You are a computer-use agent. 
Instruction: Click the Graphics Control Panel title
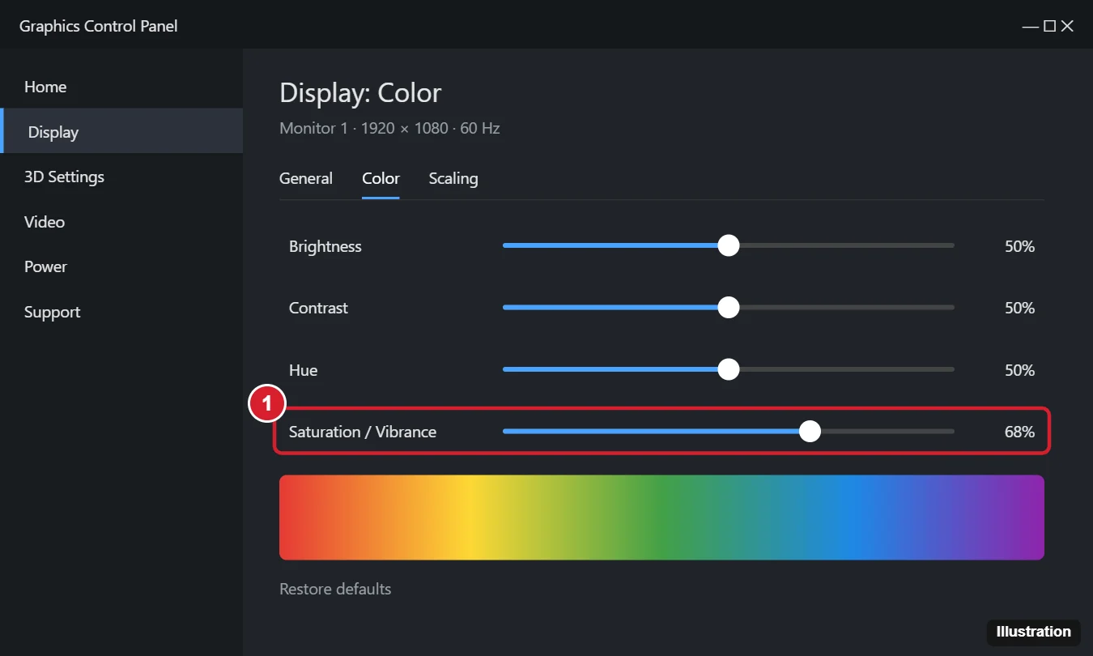pyautogui.click(x=98, y=26)
